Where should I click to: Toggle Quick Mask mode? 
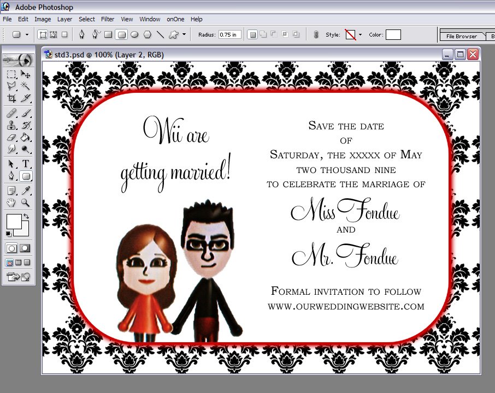[x=25, y=248]
